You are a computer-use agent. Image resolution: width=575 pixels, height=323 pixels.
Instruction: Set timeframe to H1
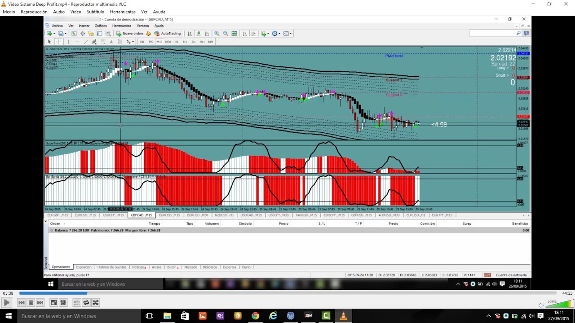[177, 42]
